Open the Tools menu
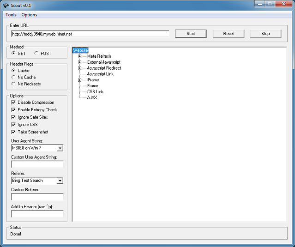Screen dimensions: 295x247 pyautogui.click(x=11, y=15)
